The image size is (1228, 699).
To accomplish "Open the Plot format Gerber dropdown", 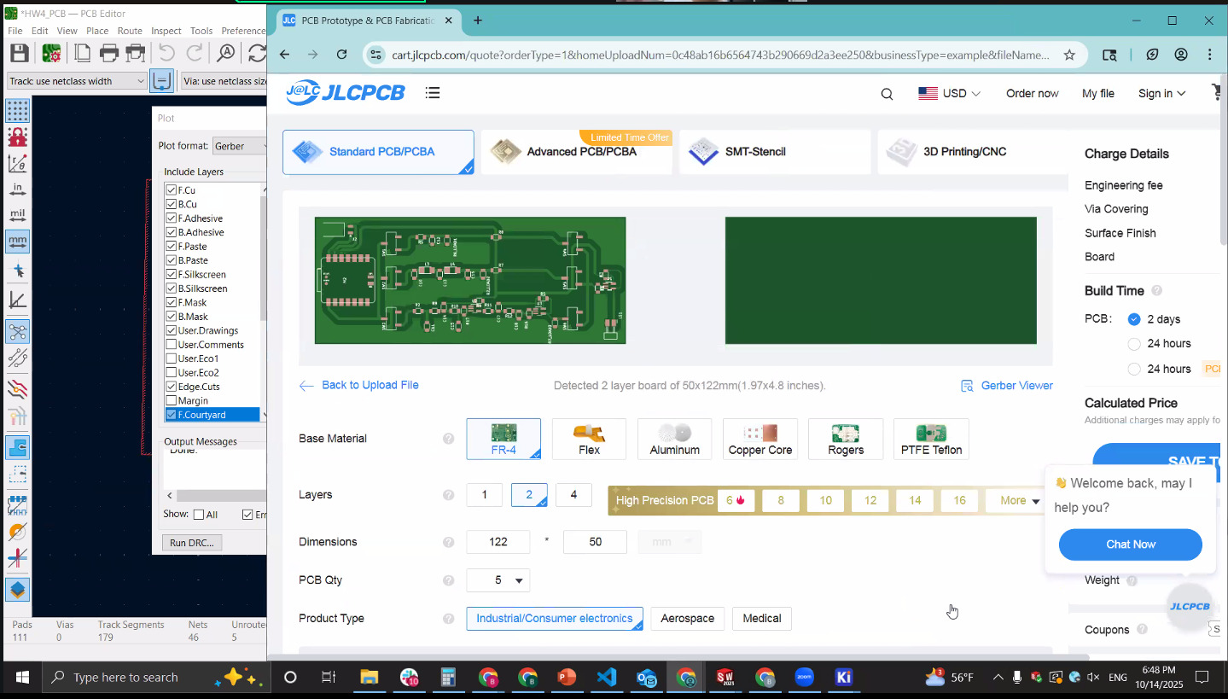I will 241,146.
